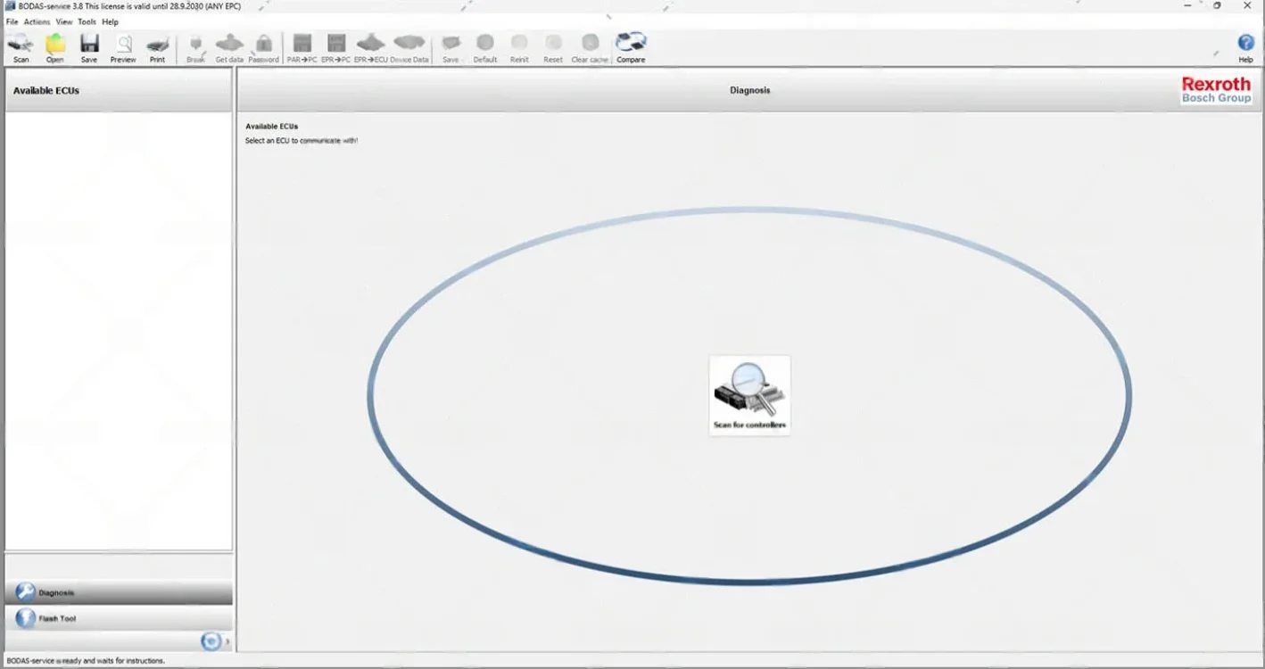Expand the sidebar options chevron at bottom
The width and height of the screenshot is (1265, 669).
click(227, 641)
